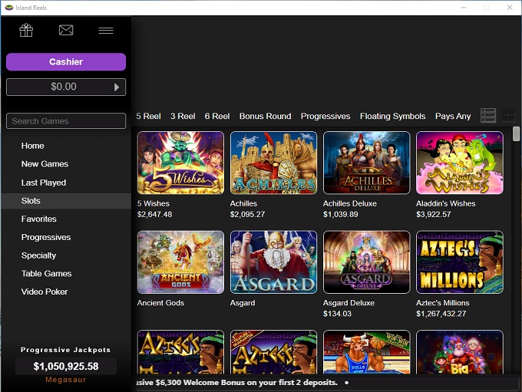Open Favorites section
This screenshot has height=392, width=522.
coord(39,219)
